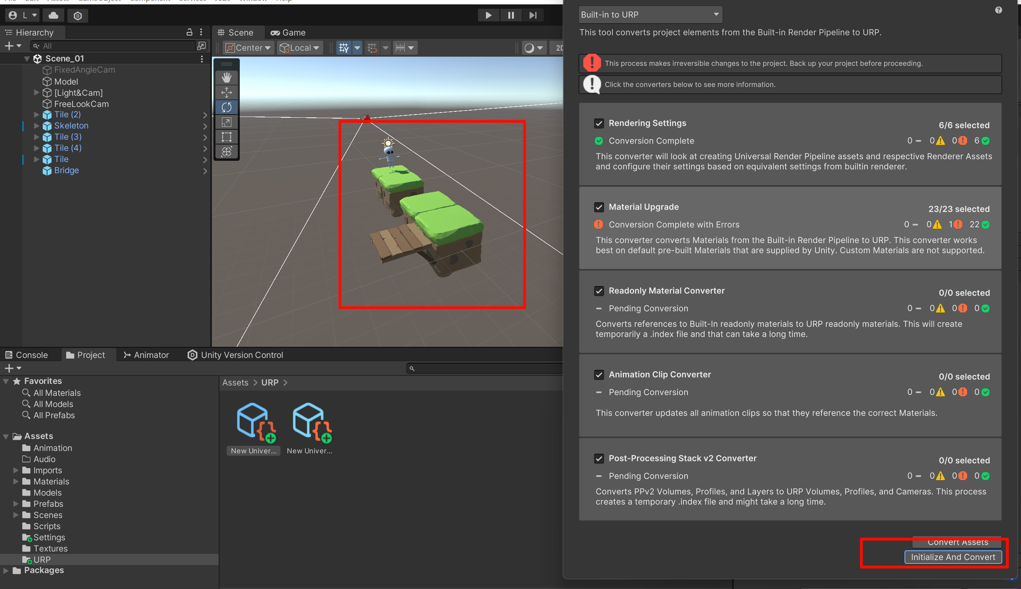
Task: Select the Rect transform tool
Action: (227, 137)
